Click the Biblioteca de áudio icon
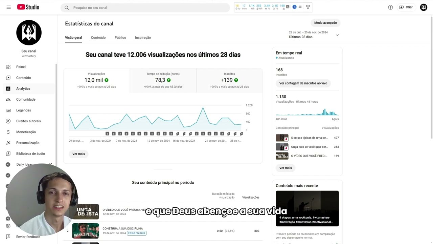Image resolution: width=433 pixels, height=244 pixels. (8, 154)
